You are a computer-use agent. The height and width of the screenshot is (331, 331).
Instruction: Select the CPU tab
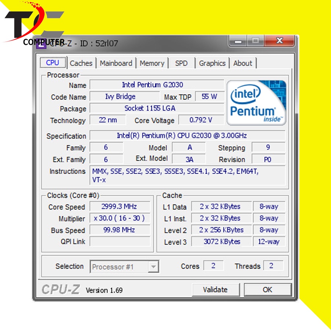coord(53,63)
